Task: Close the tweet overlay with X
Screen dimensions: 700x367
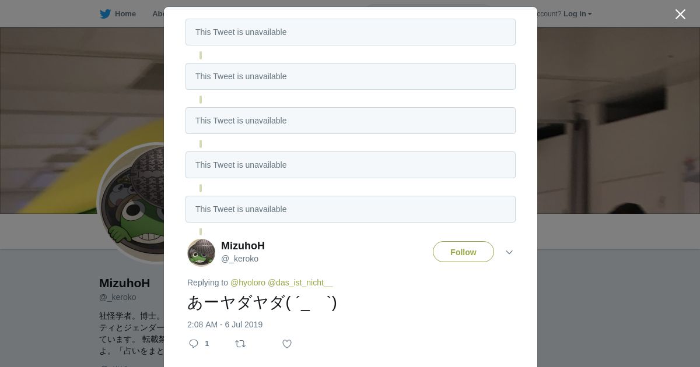Action: click(x=680, y=14)
